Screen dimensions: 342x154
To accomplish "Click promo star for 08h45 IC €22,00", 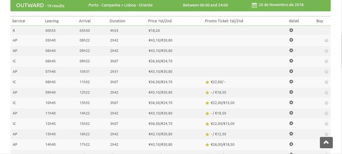I will [207, 82].
